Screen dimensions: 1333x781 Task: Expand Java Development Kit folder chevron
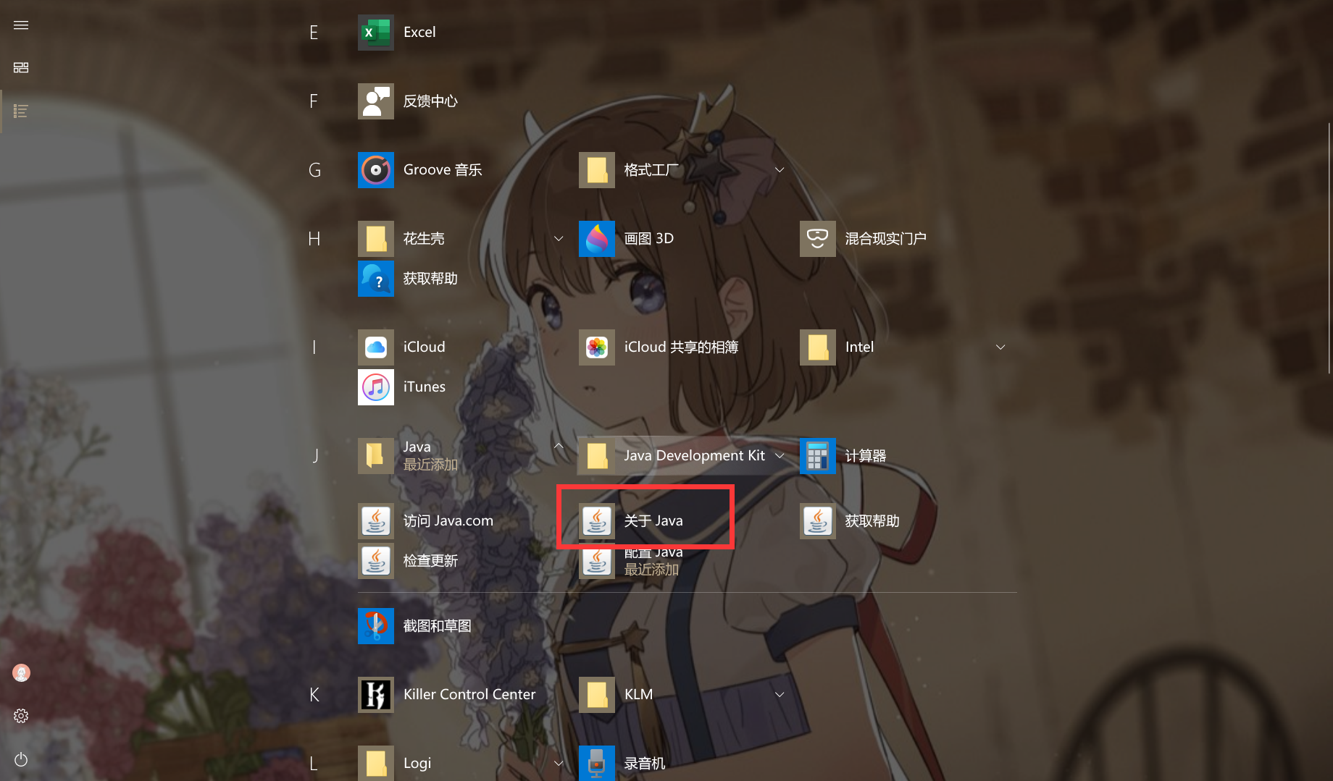coord(780,456)
